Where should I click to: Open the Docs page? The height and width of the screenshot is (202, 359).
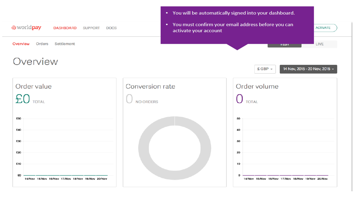(111, 28)
